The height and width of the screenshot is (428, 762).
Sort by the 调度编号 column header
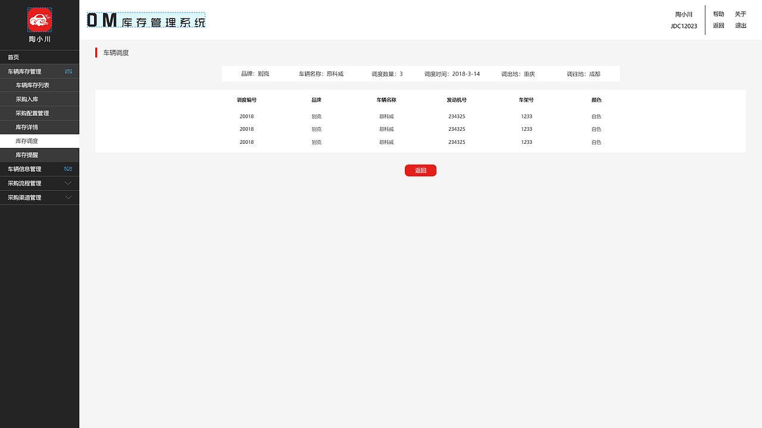point(246,100)
